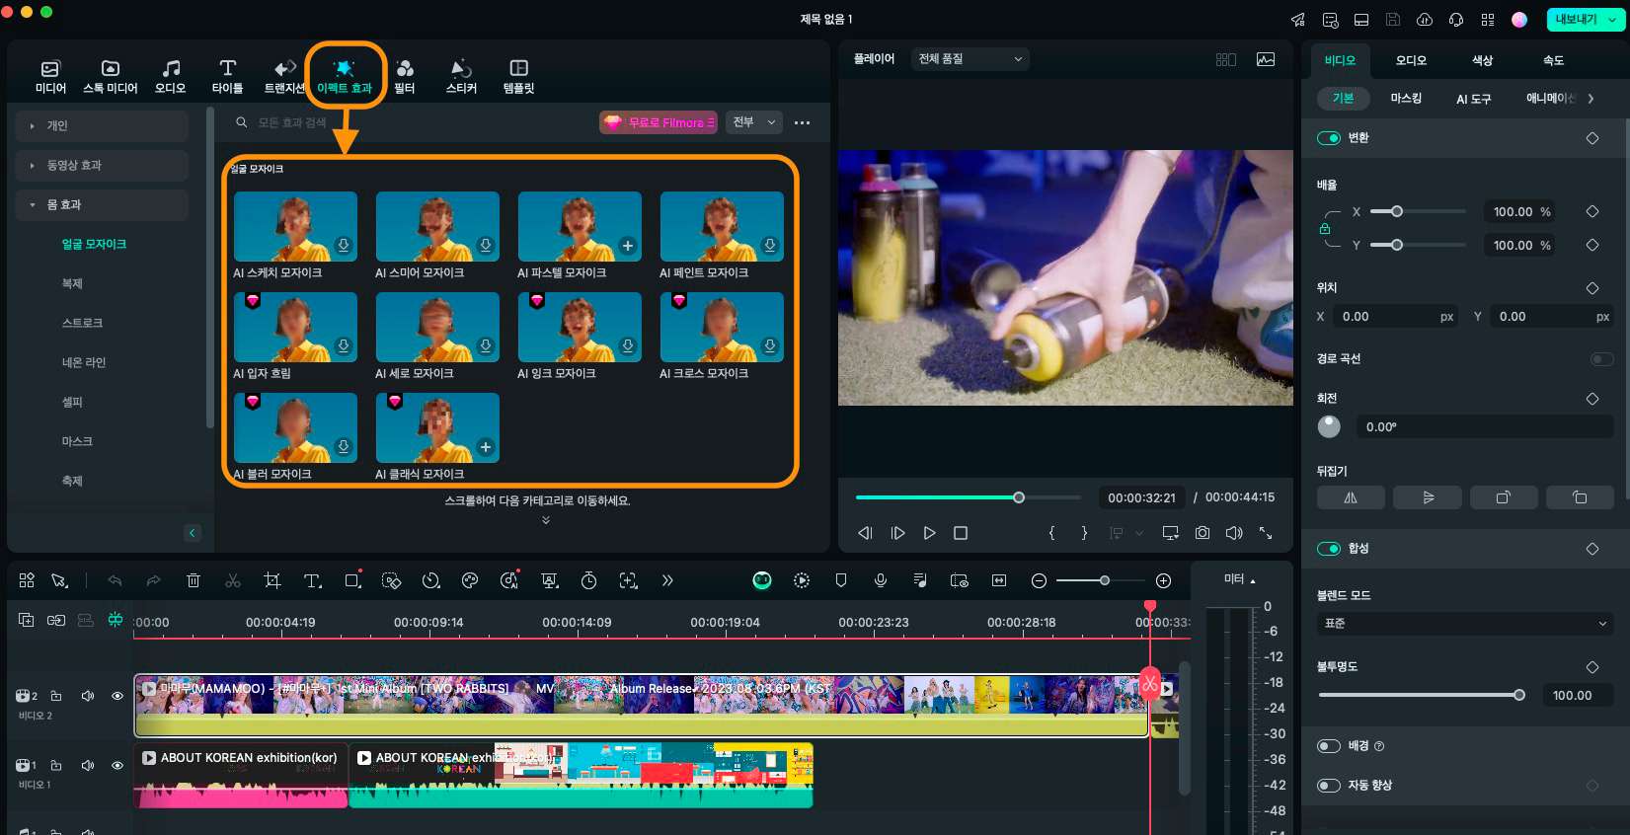Viewport: 1630px width, 835px height.
Task: Open the 미디어 media tab
Action: coord(50,76)
